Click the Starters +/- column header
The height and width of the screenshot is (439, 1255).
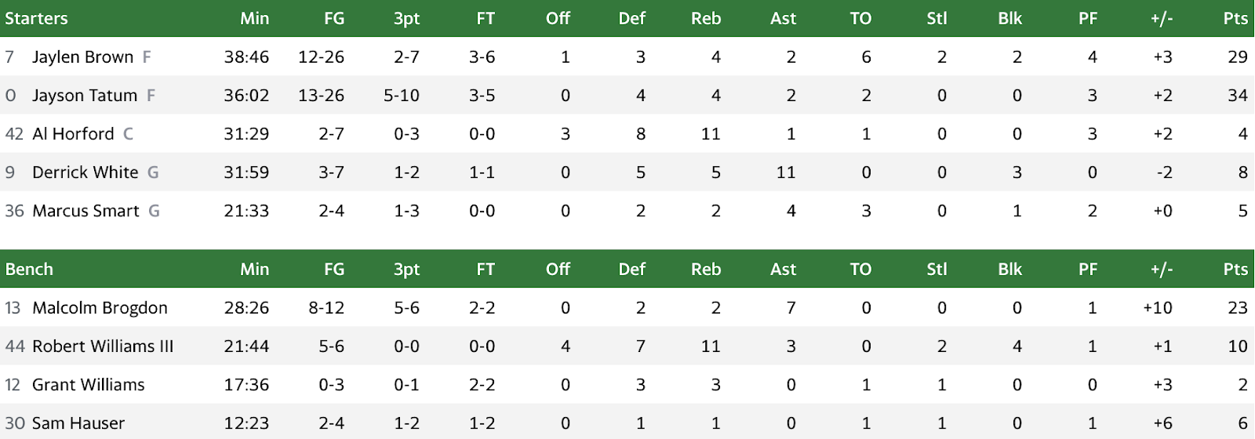point(1162,19)
